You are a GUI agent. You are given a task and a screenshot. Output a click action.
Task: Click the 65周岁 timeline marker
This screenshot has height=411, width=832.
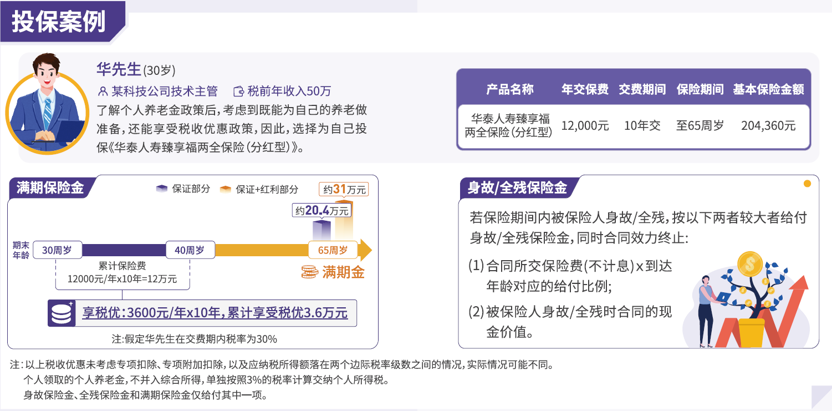click(333, 250)
